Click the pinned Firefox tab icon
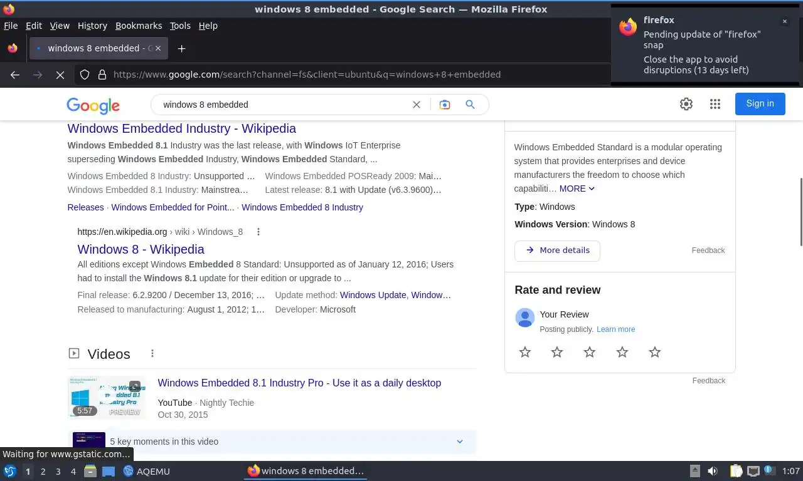Screen dimensions: 803x481 13,48
